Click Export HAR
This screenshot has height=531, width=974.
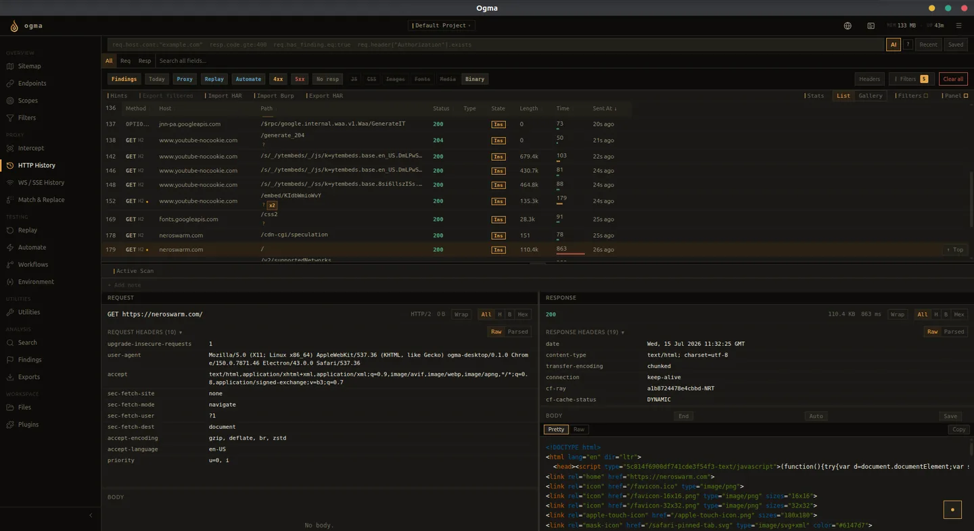[x=325, y=96]
